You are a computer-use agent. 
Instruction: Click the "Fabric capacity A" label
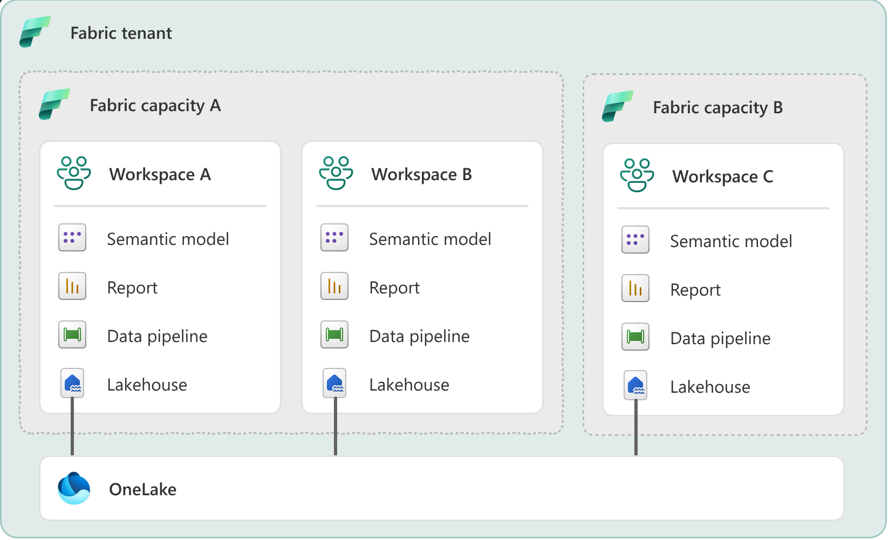coord(155,106)
